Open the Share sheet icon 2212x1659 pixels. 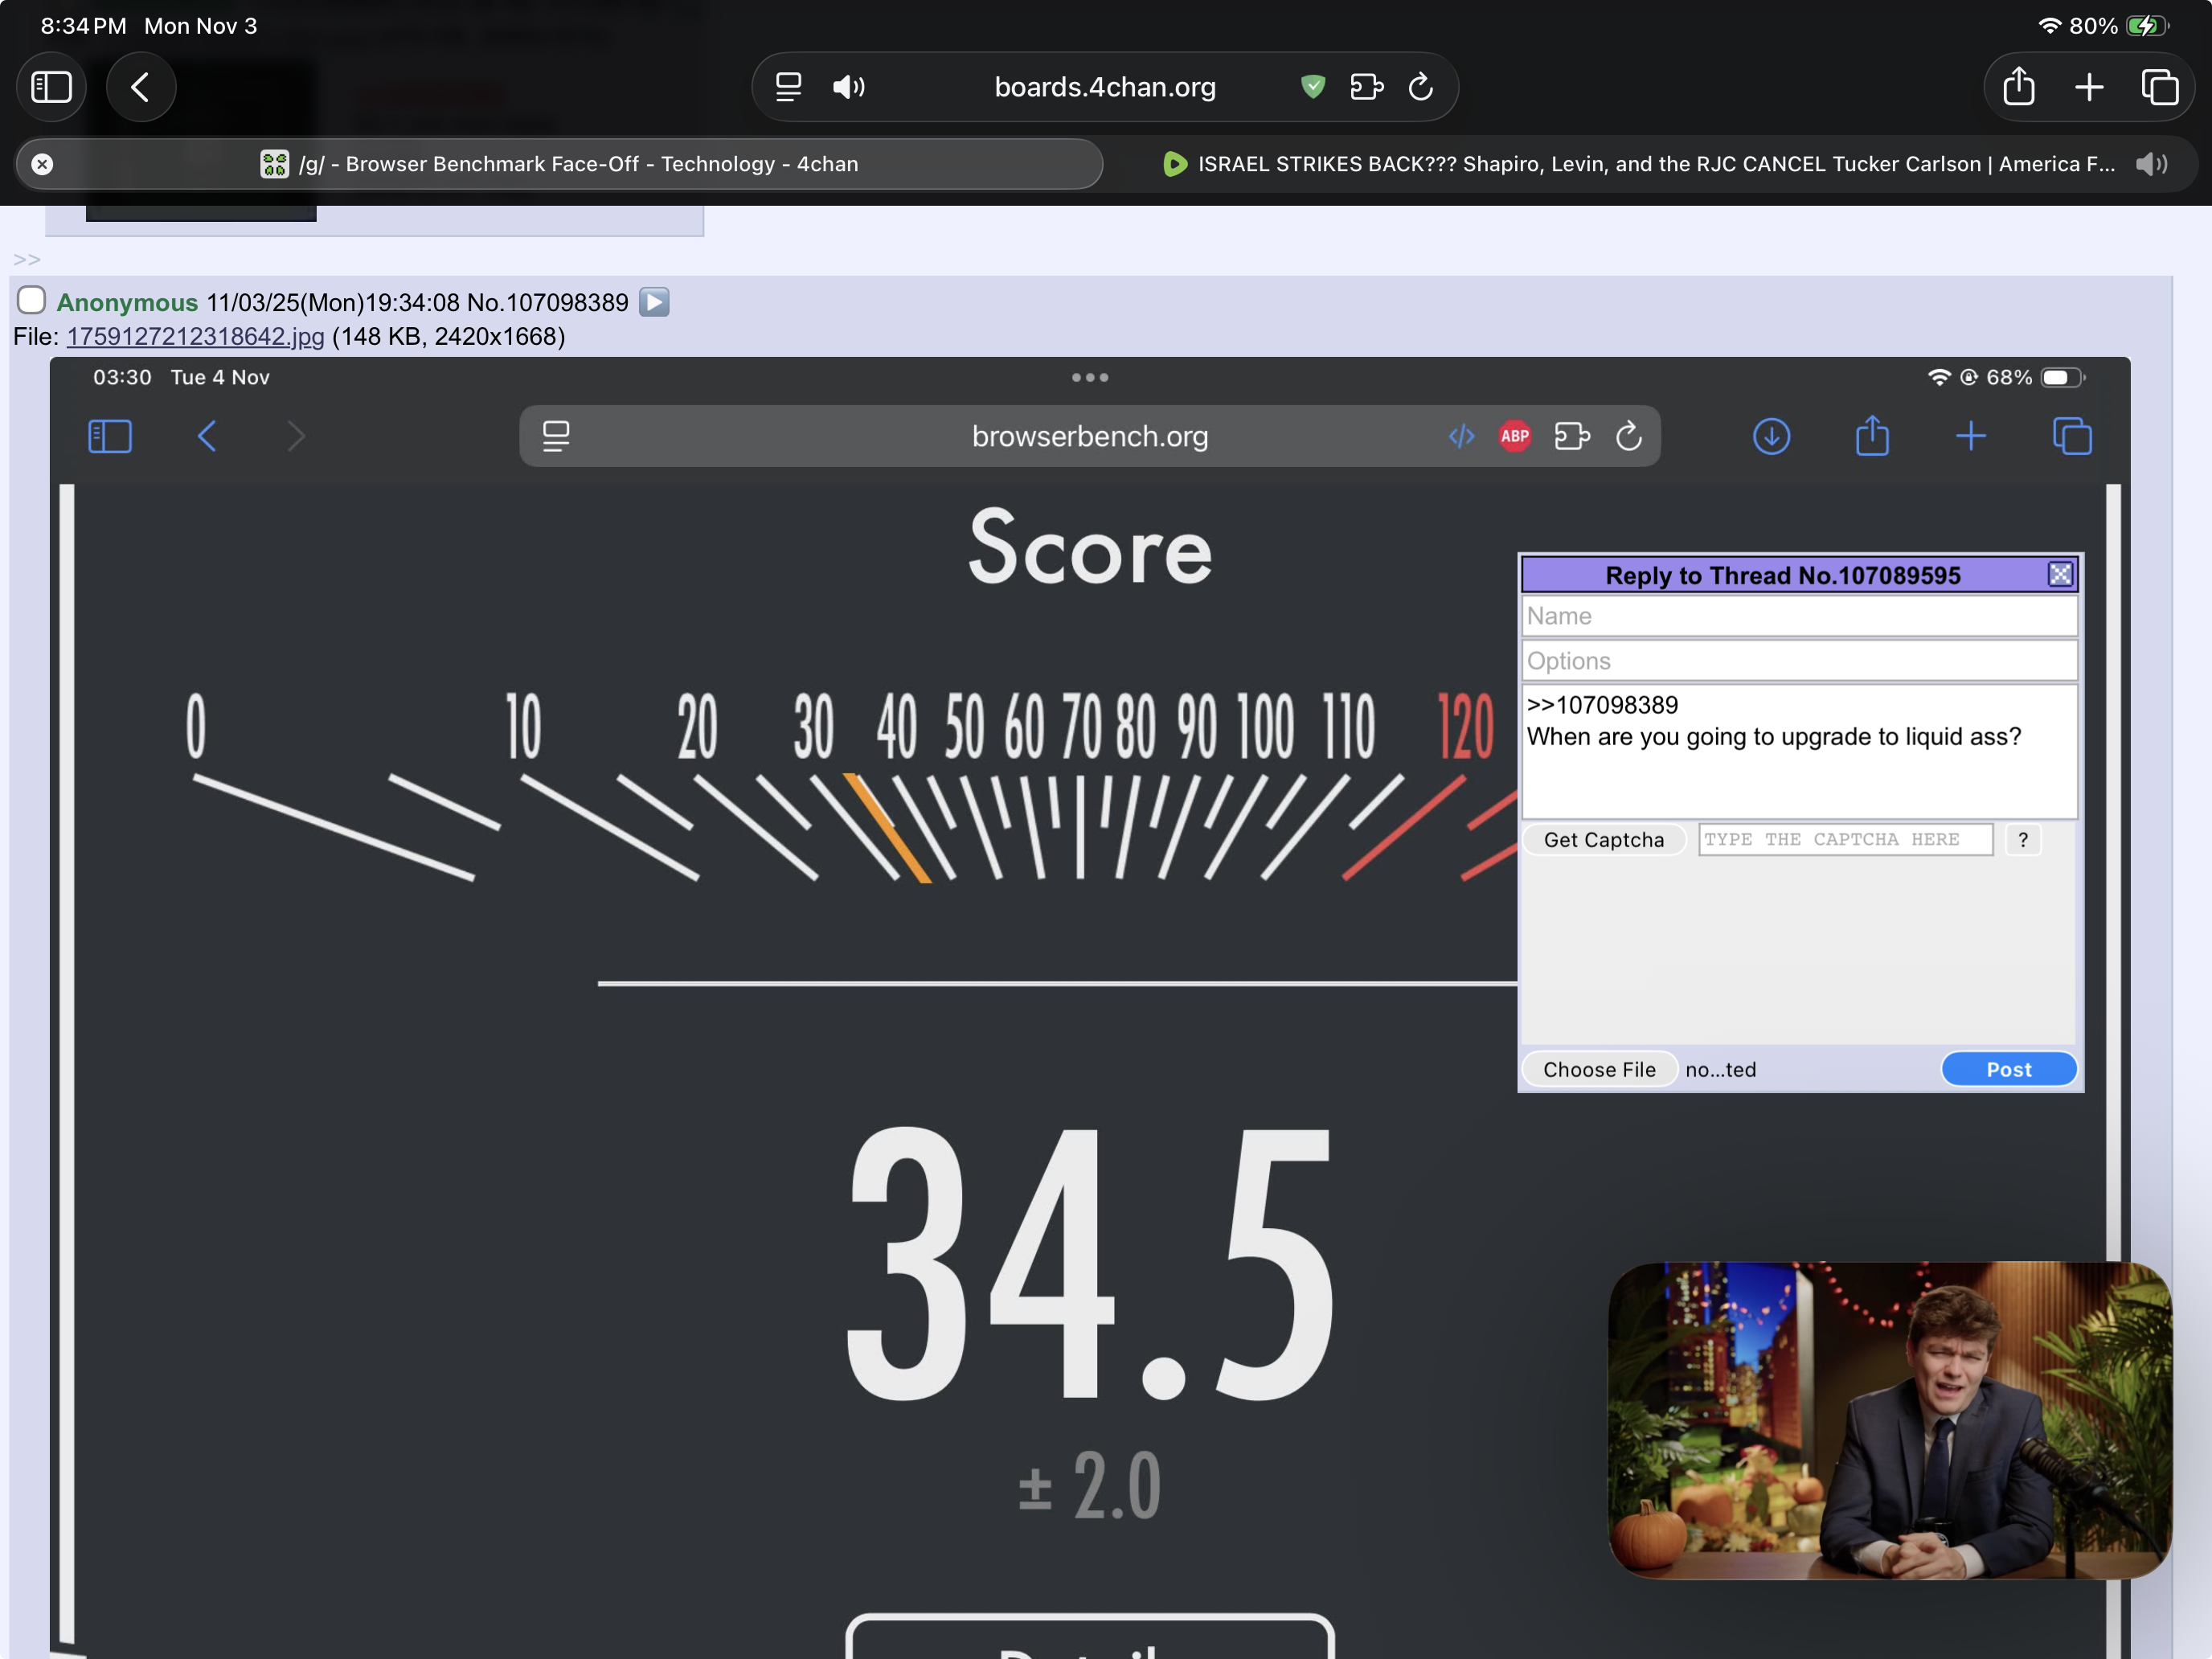[2018, 87]
